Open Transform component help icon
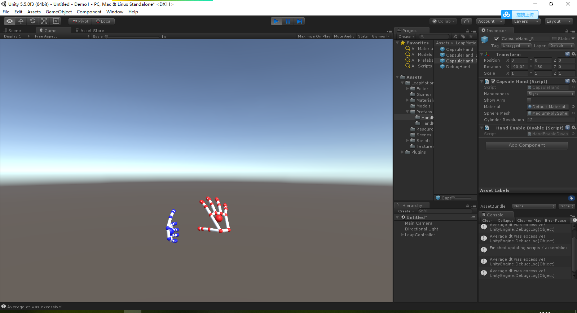Image resolution: width=577 pixels, height=313 pixels. [x=567, y=54]
